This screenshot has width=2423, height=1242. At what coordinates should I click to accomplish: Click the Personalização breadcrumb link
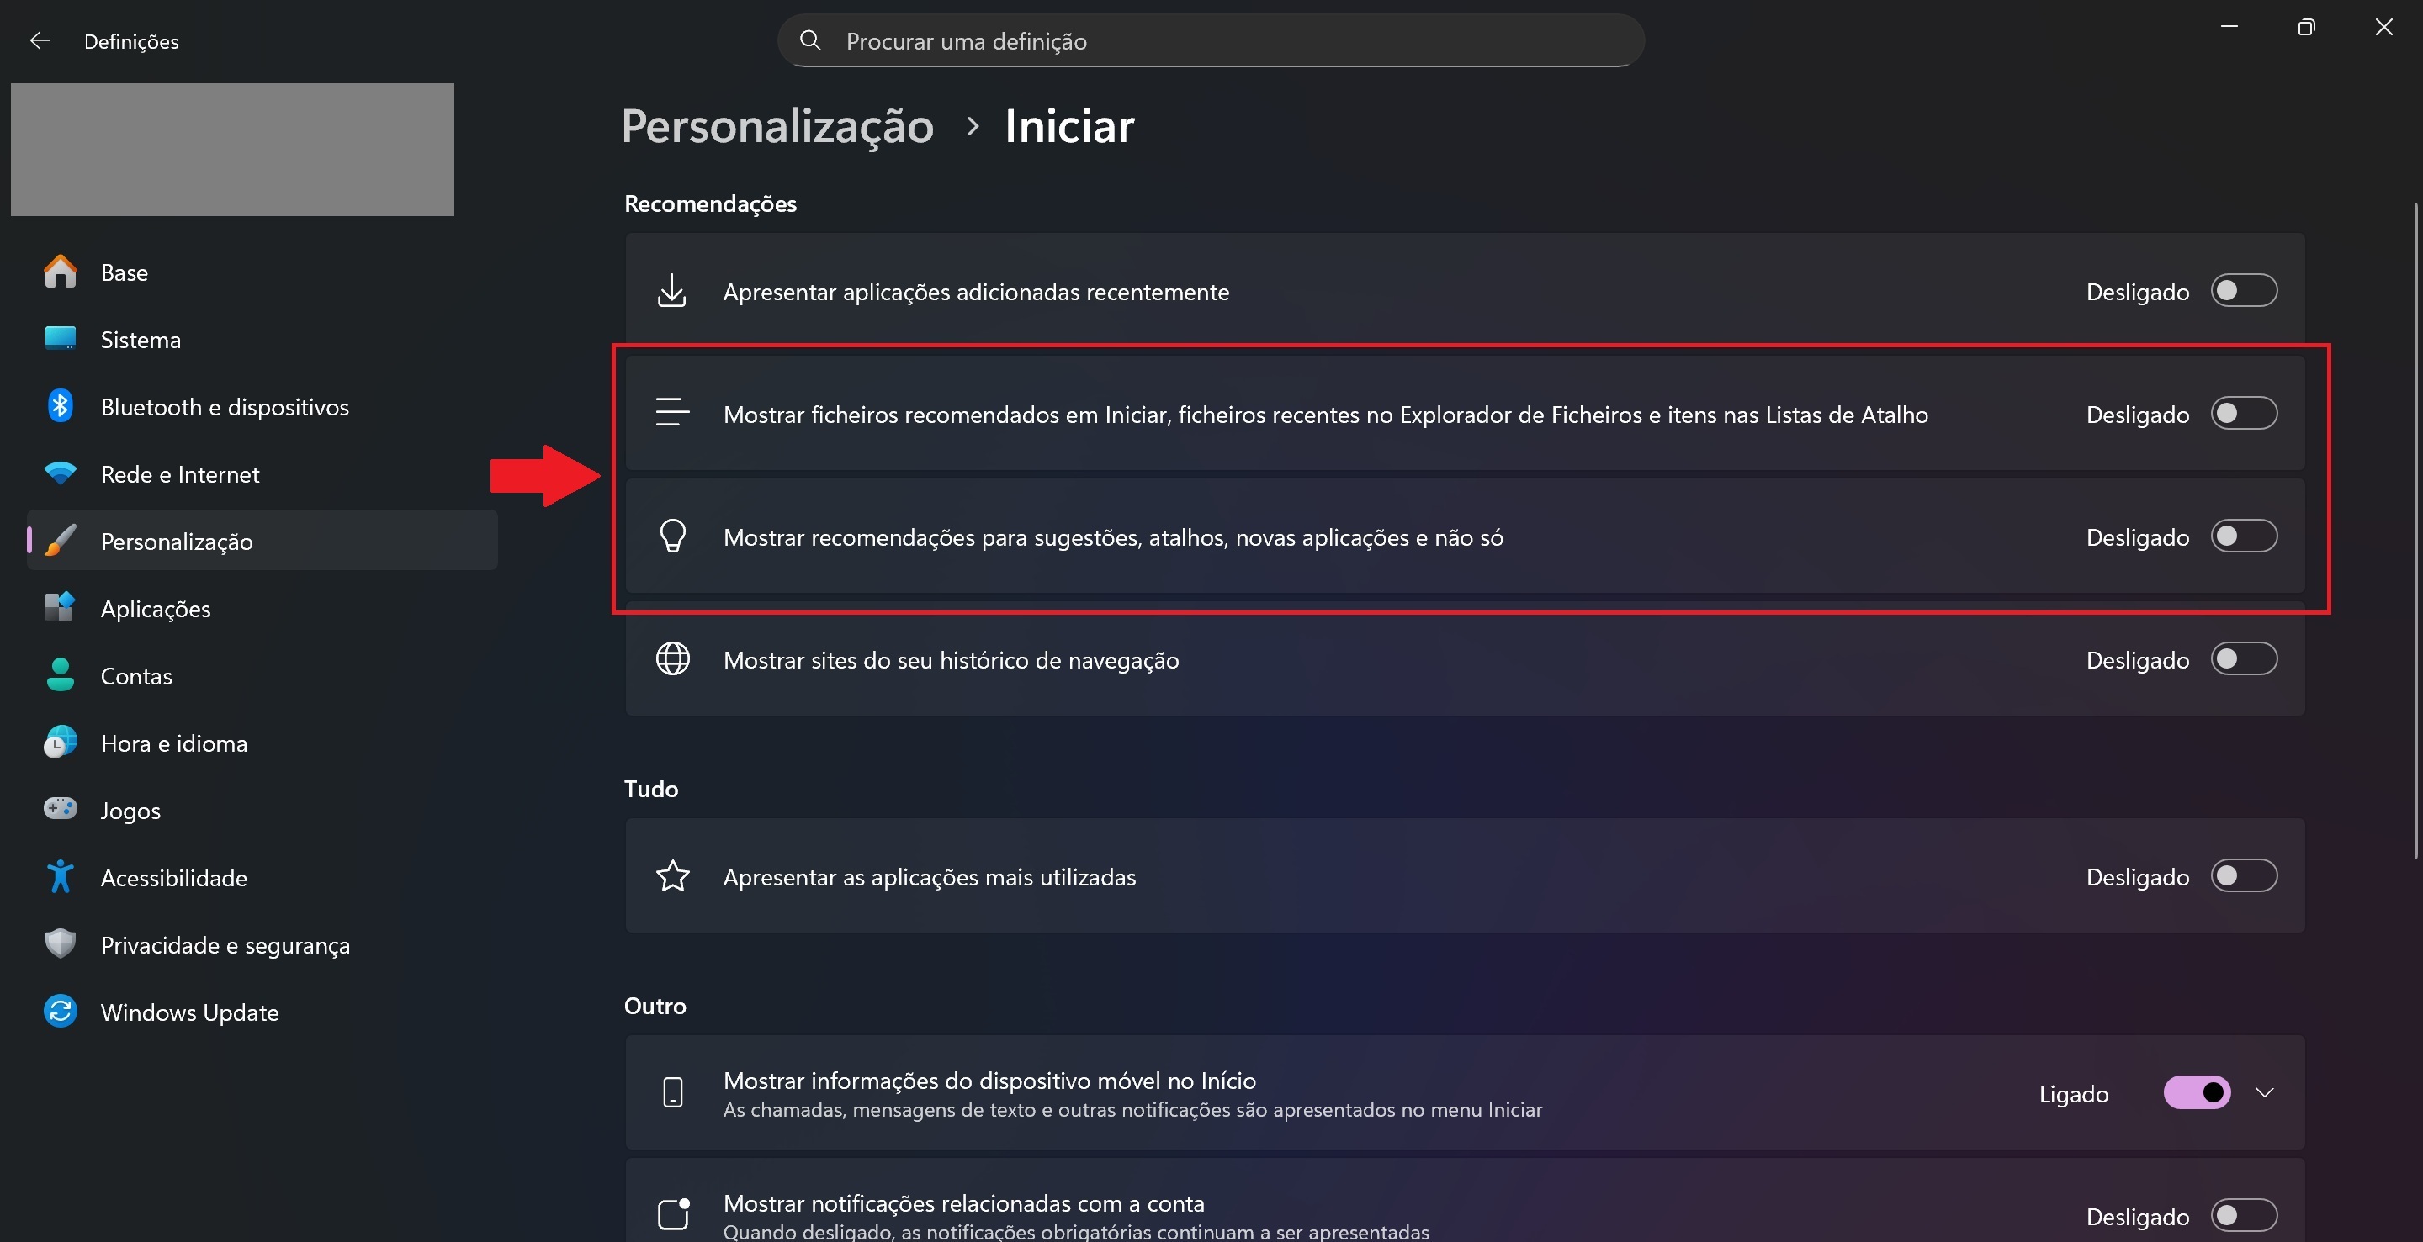pos(777,126)
